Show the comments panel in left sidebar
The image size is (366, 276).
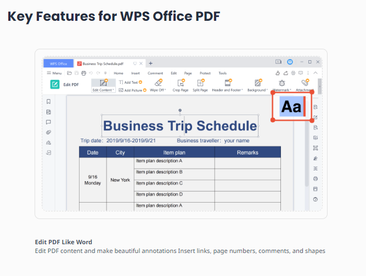(x=49, y=122)
